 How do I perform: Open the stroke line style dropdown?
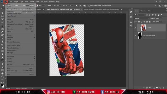pos(50,5)
